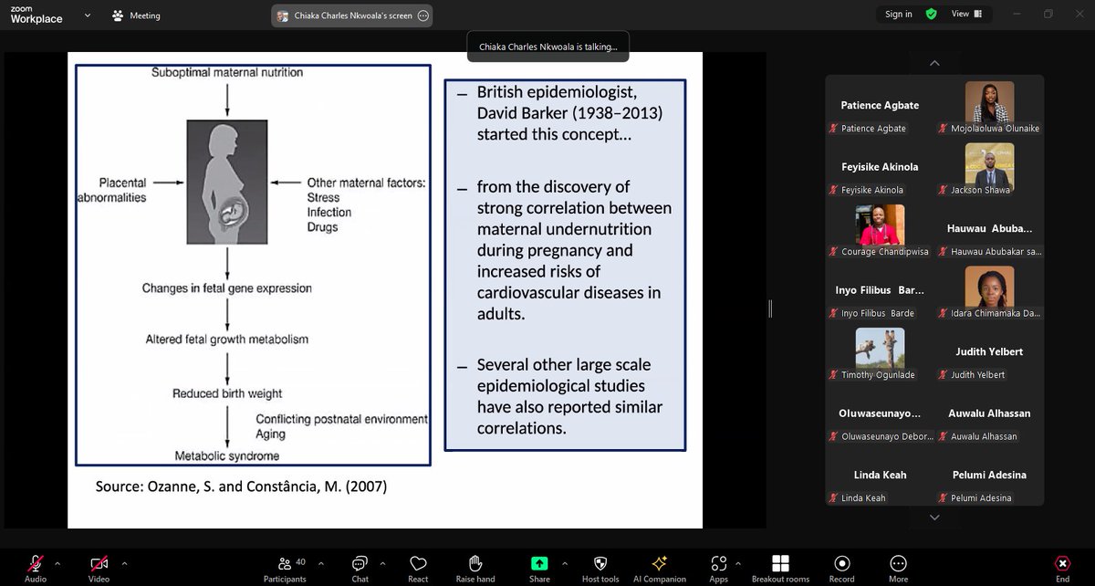Click muted mic icon beside Auwalu Alhassan

click(x=944, y=436)
